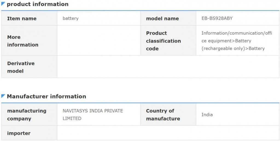Click the blue triangle beside product information
Viewport: 280px width, 141px height.
coord(3,4)
